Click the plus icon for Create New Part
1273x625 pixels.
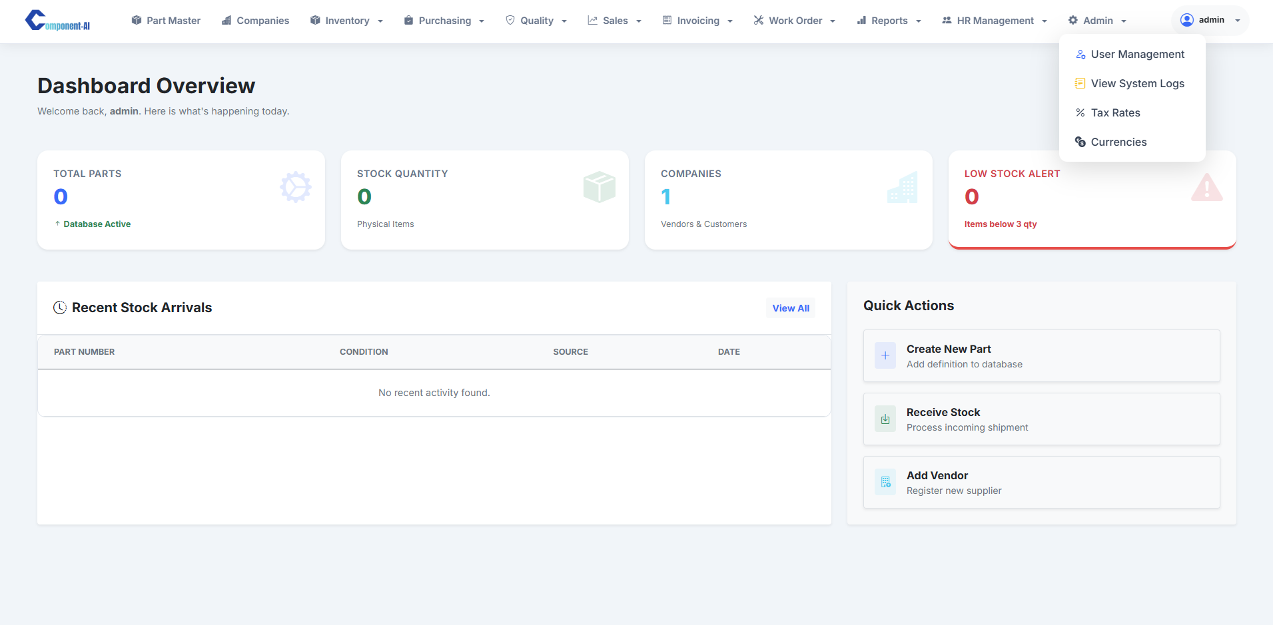coord(885,356)
